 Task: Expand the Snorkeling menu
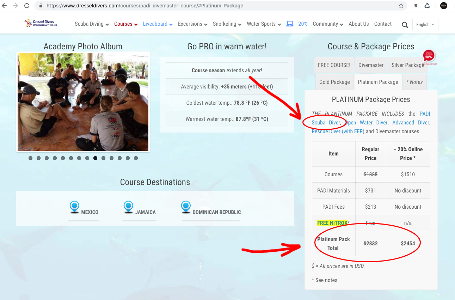coord(227,24)
